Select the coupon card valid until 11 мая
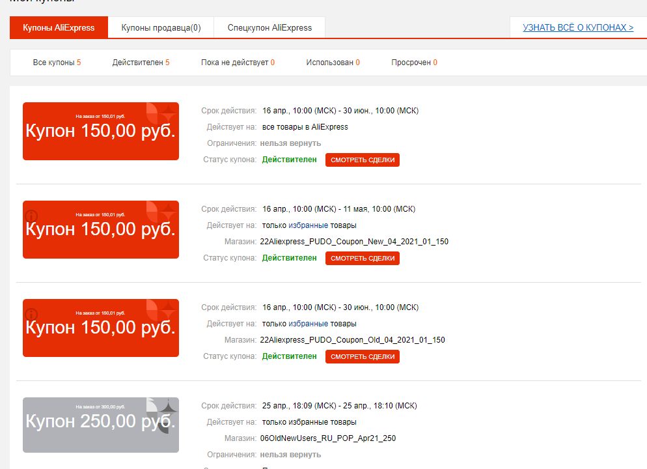Image resolution: width=647 pixels, height=469 pixels. click(101, 229)
